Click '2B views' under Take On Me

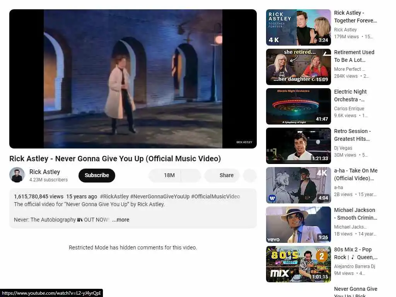point(343,194)
